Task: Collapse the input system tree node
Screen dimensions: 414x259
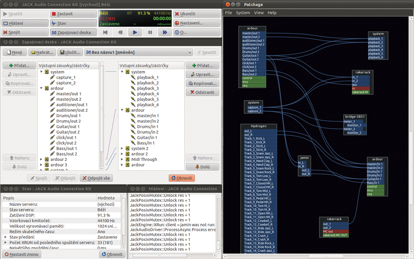Action: click(x=122, y=72)
